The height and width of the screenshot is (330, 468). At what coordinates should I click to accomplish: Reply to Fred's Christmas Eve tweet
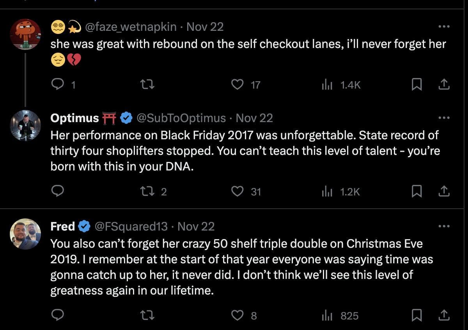57,315
